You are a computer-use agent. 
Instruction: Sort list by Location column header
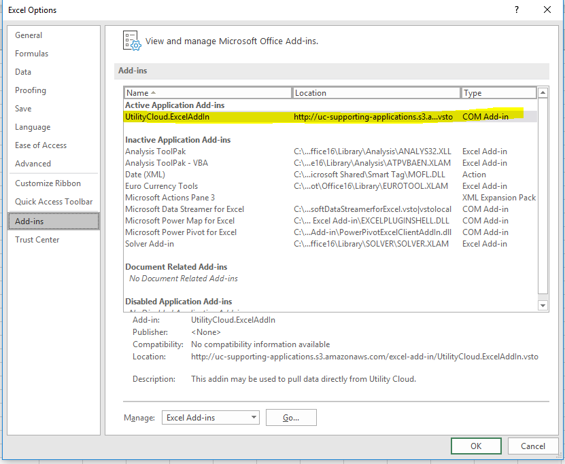click(x=376, y=93)
